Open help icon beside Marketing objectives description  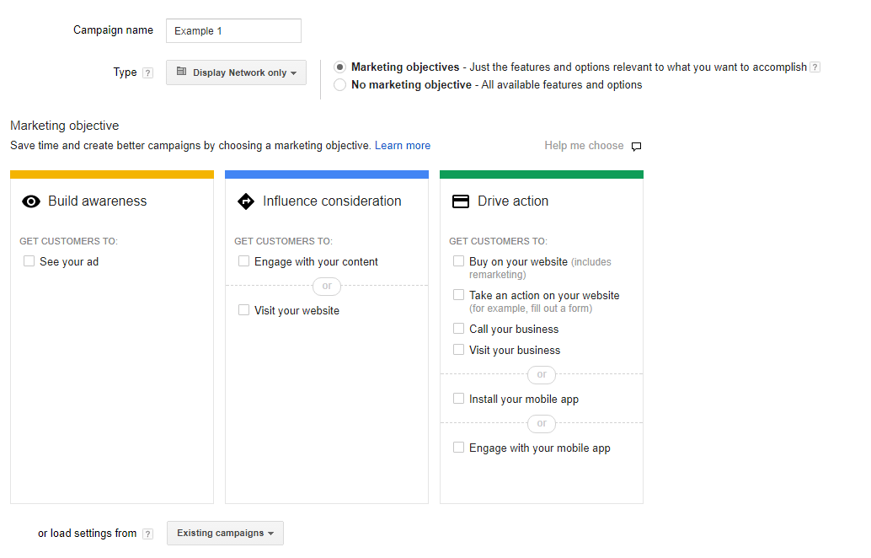coord(815,67)
